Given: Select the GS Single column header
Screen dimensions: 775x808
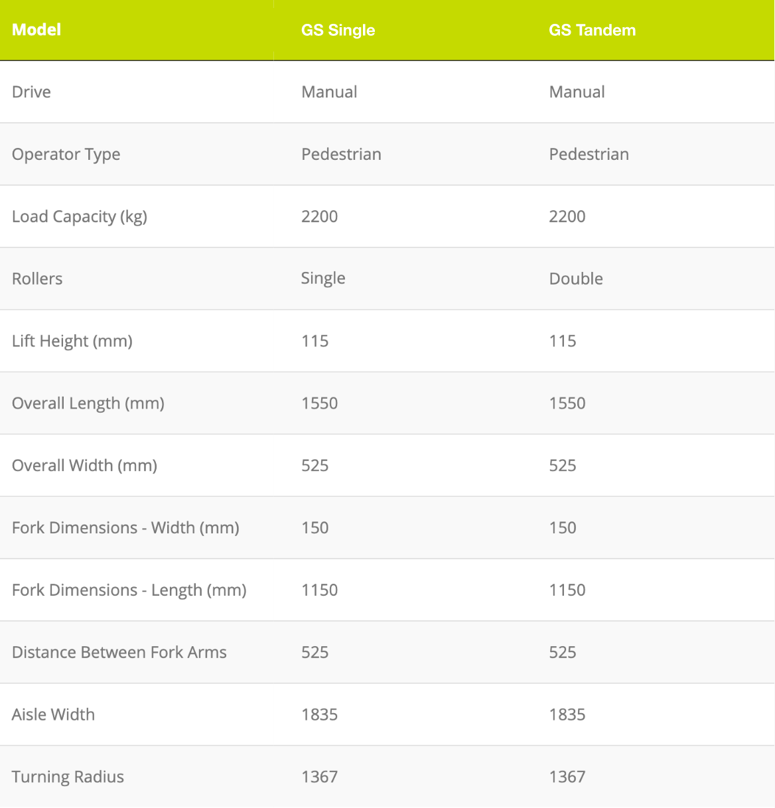Looking at the screenshot, I should tap(338, 31).
